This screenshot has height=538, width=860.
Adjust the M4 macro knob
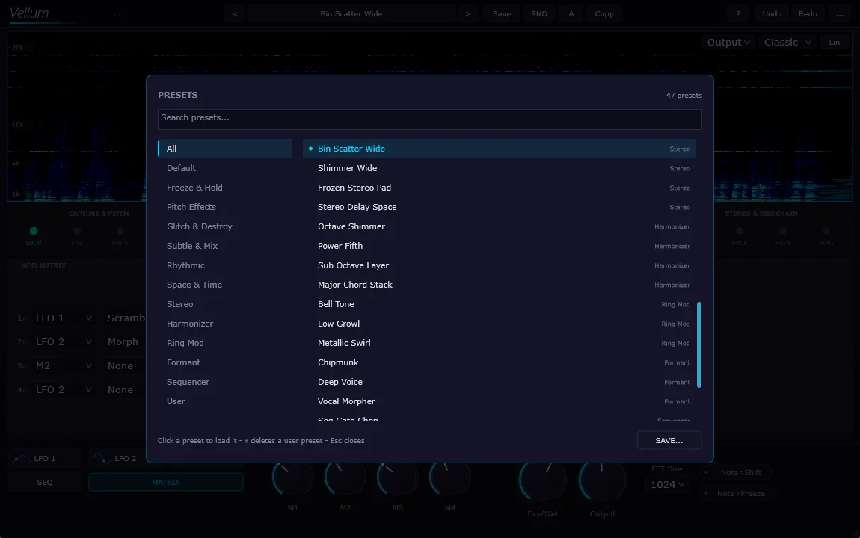tap(449, 477)
